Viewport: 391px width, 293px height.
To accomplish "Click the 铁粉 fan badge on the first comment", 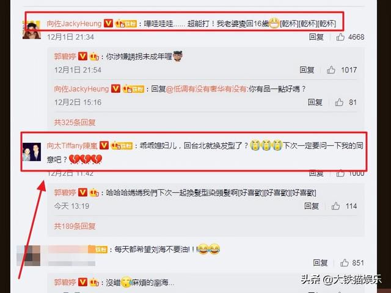I will (126, 23).
